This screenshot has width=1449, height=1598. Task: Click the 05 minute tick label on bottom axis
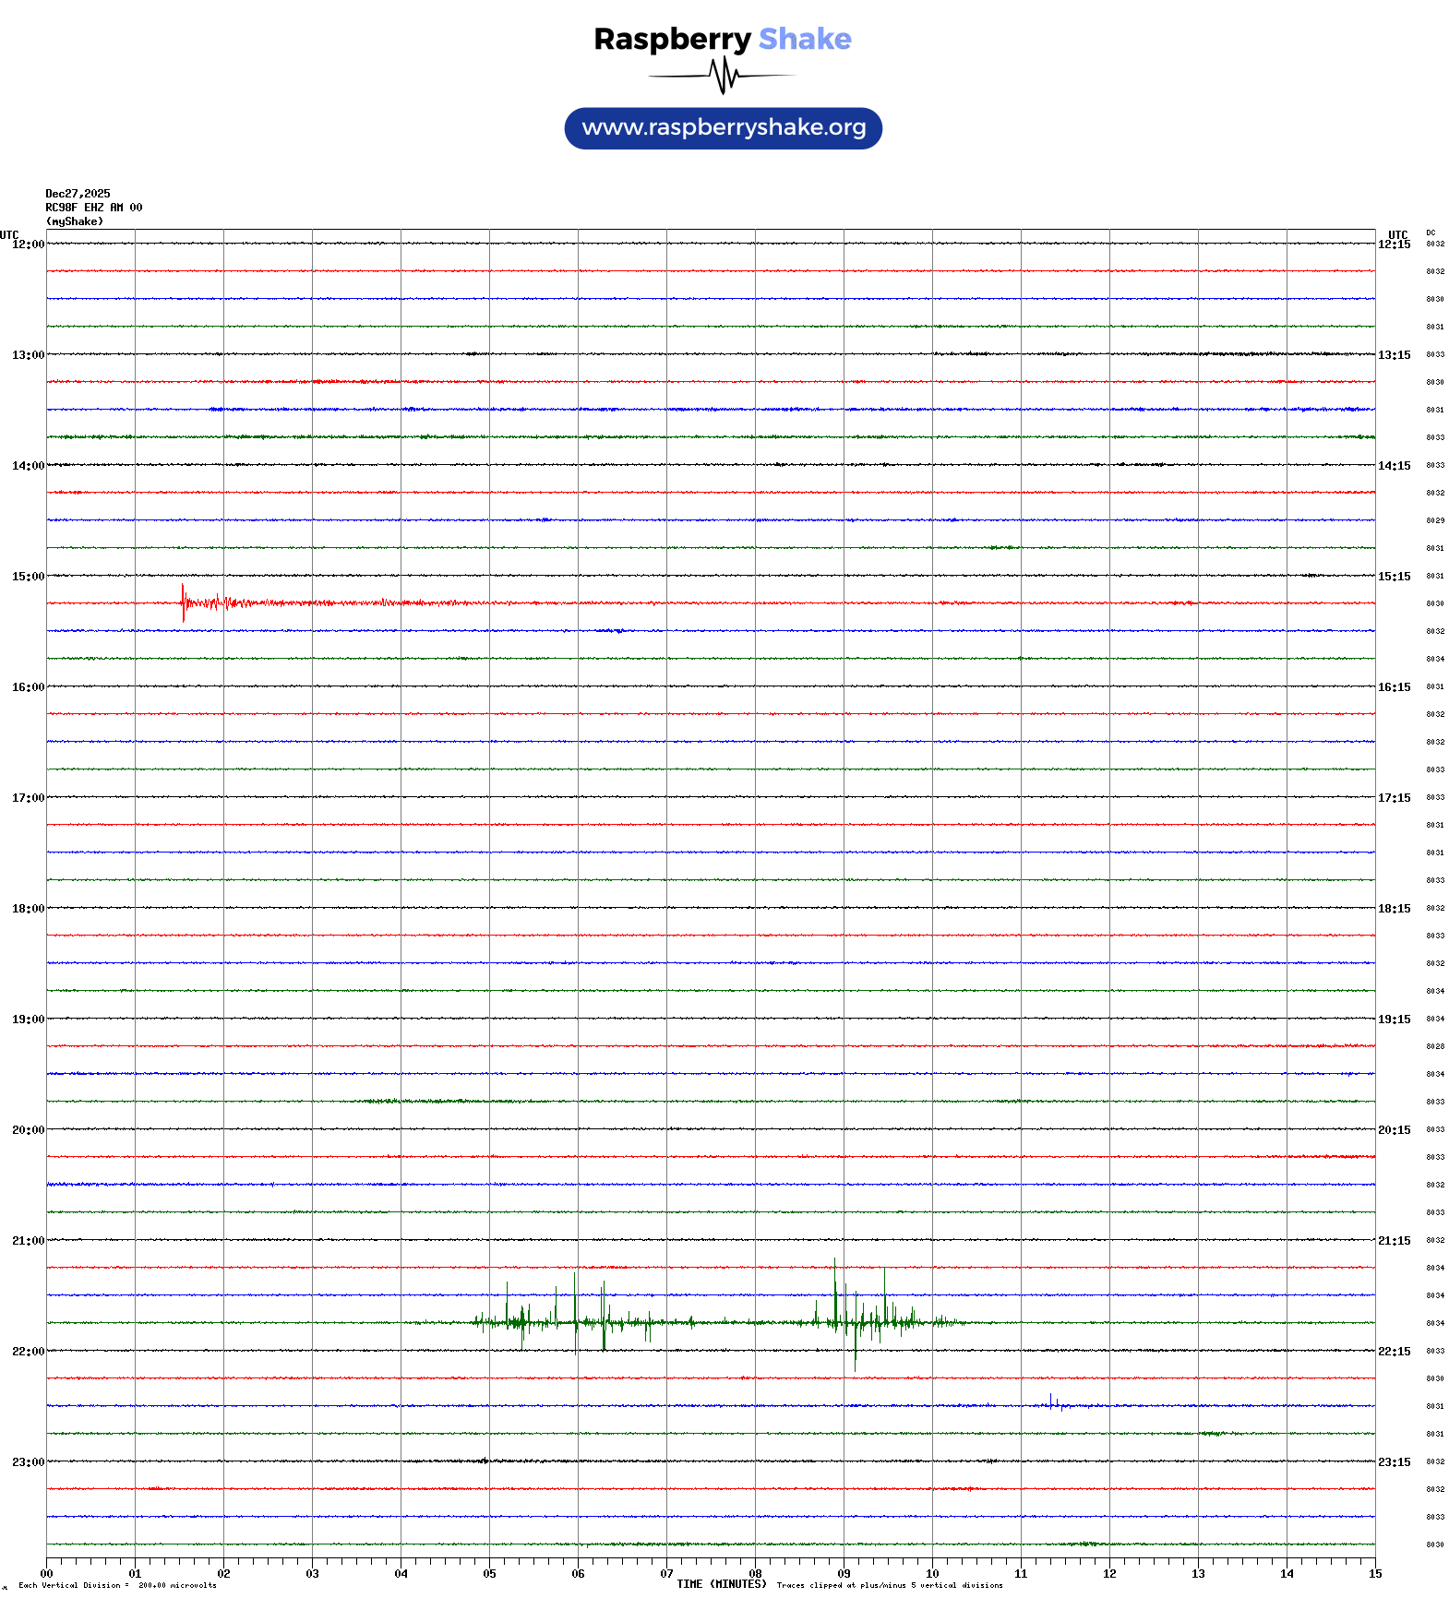(489, 1574)
